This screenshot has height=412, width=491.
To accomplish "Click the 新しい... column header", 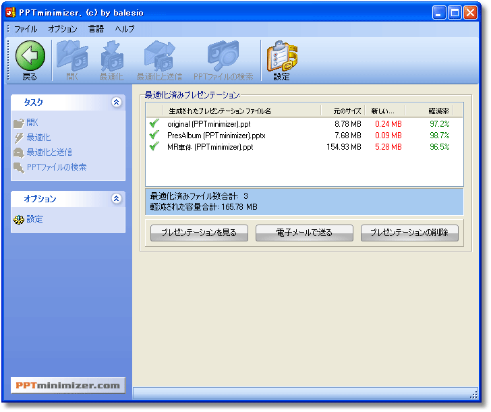I will 385,111.
